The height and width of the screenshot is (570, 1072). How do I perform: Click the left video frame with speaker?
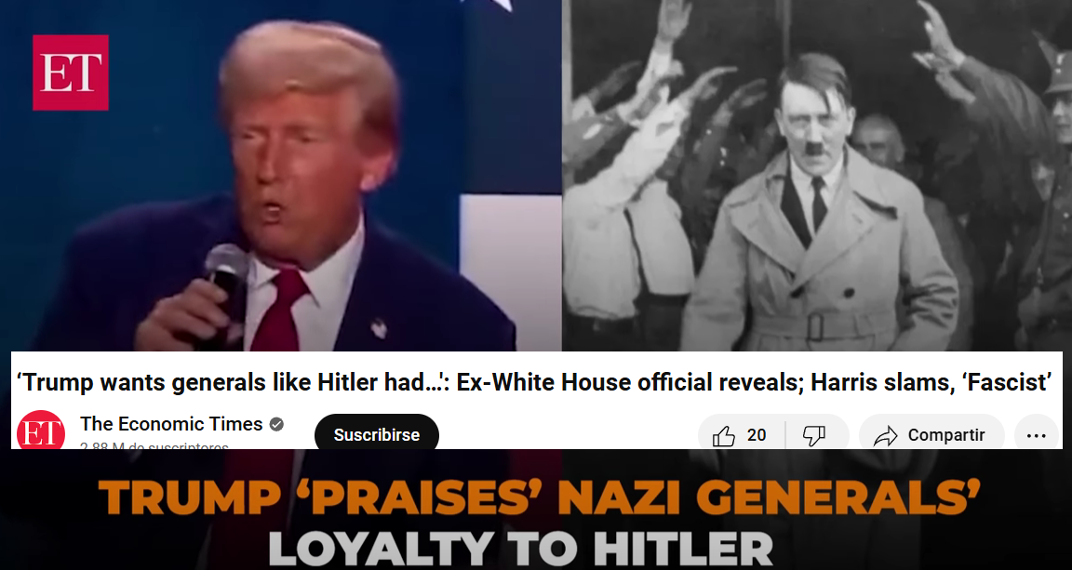280,176
